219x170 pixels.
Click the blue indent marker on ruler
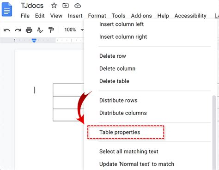tap(34, 41)
